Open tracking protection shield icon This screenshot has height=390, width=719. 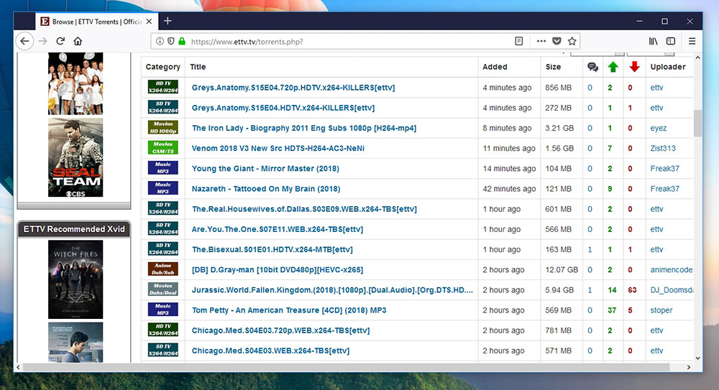tap(170, 41)
